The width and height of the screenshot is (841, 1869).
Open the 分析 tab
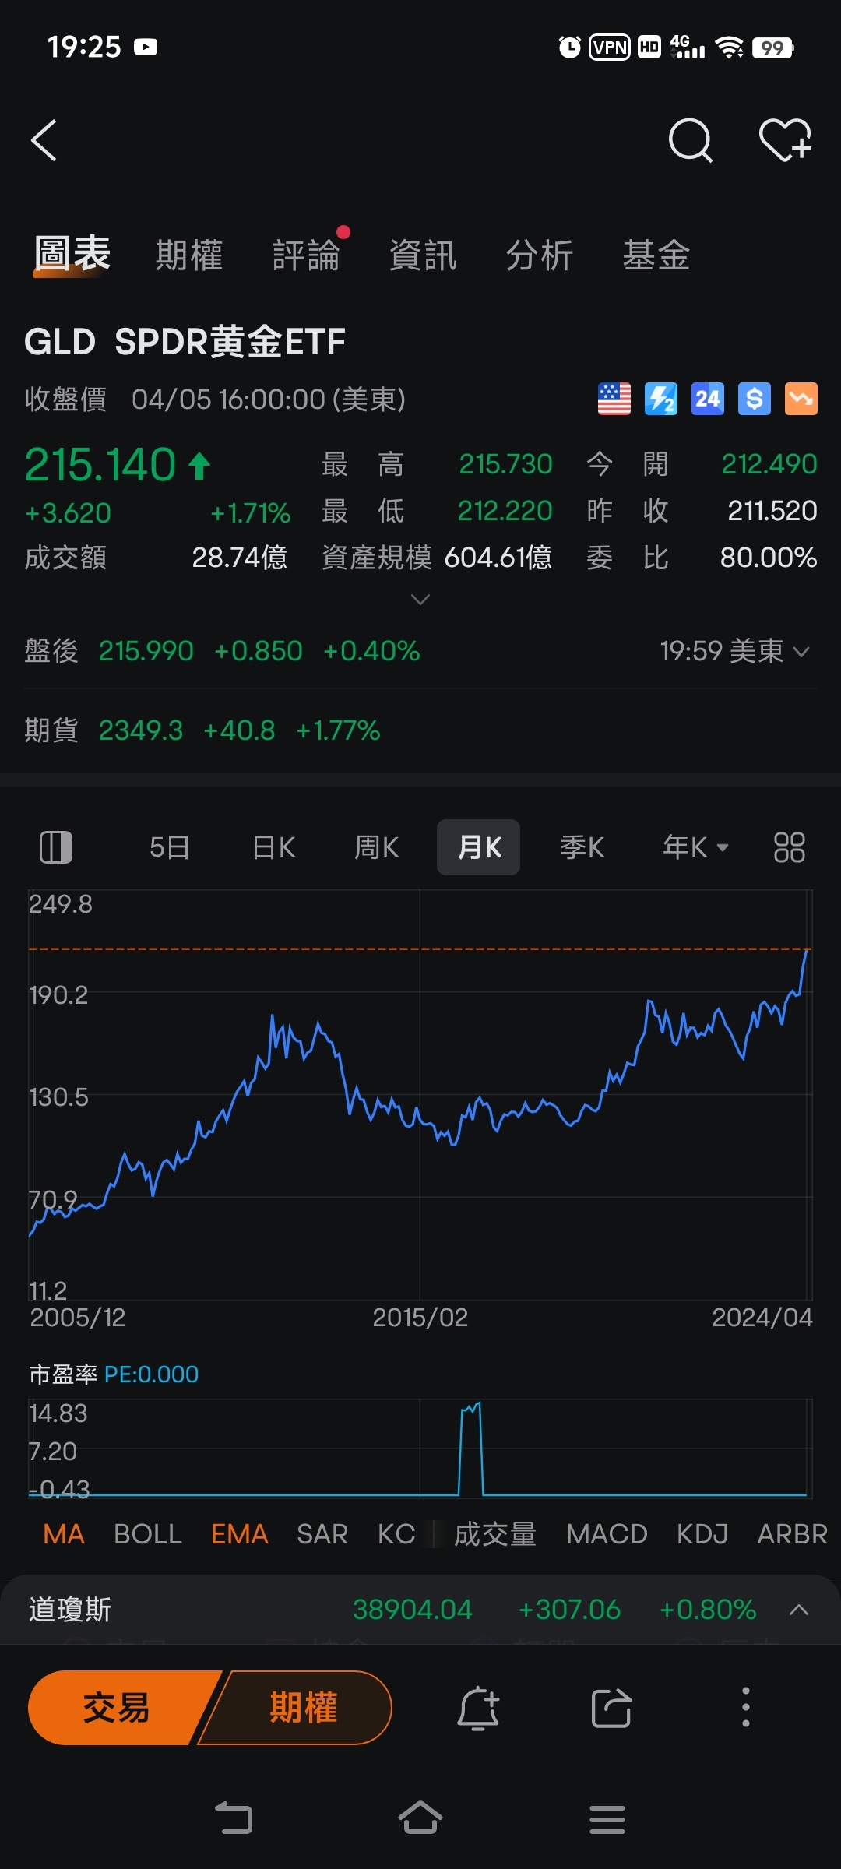540,255
